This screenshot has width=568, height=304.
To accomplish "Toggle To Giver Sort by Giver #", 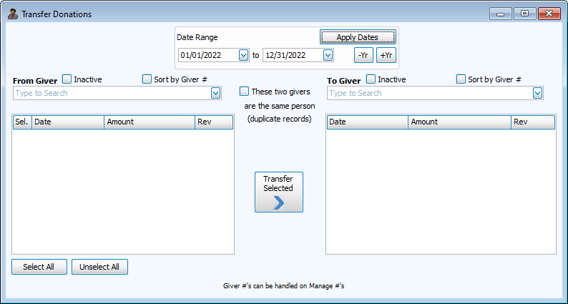I will pyautogui.click(x=461, y=79).
